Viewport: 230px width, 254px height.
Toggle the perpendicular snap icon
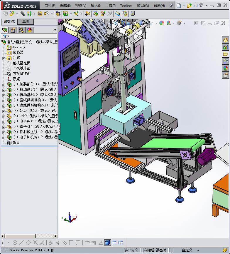point(58,243)
